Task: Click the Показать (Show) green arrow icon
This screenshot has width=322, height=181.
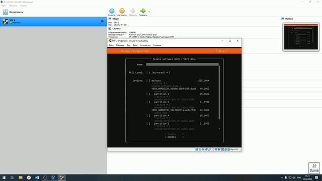Action: [x=143, y=11]
